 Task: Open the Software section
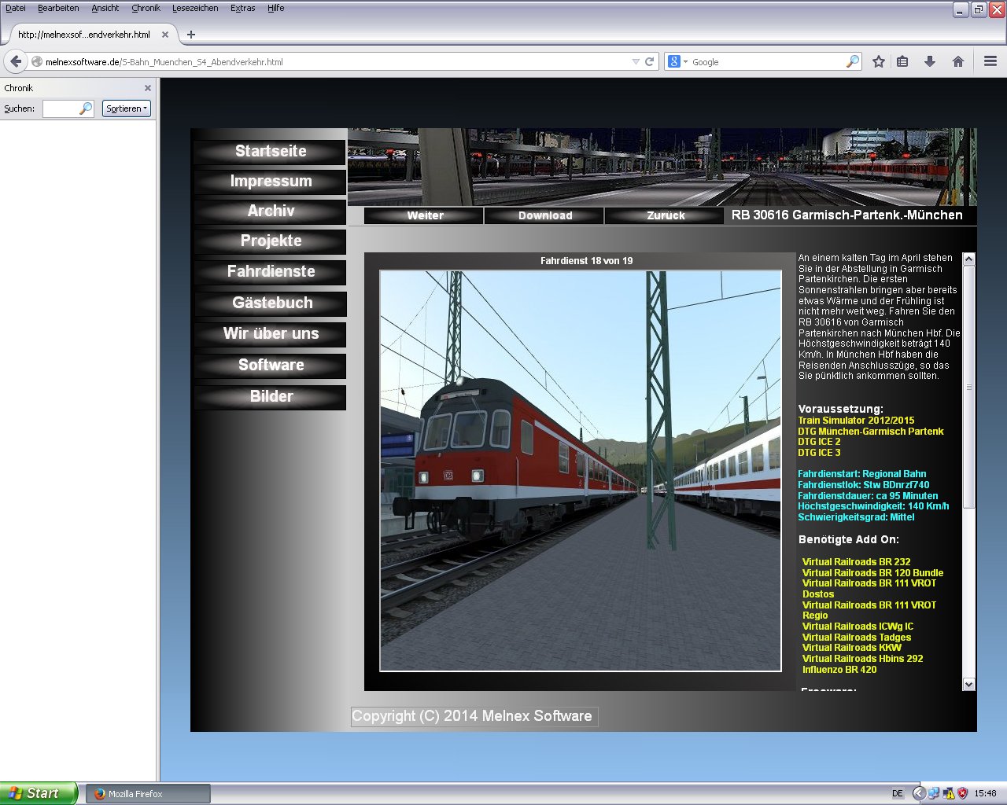pos(271,365)
